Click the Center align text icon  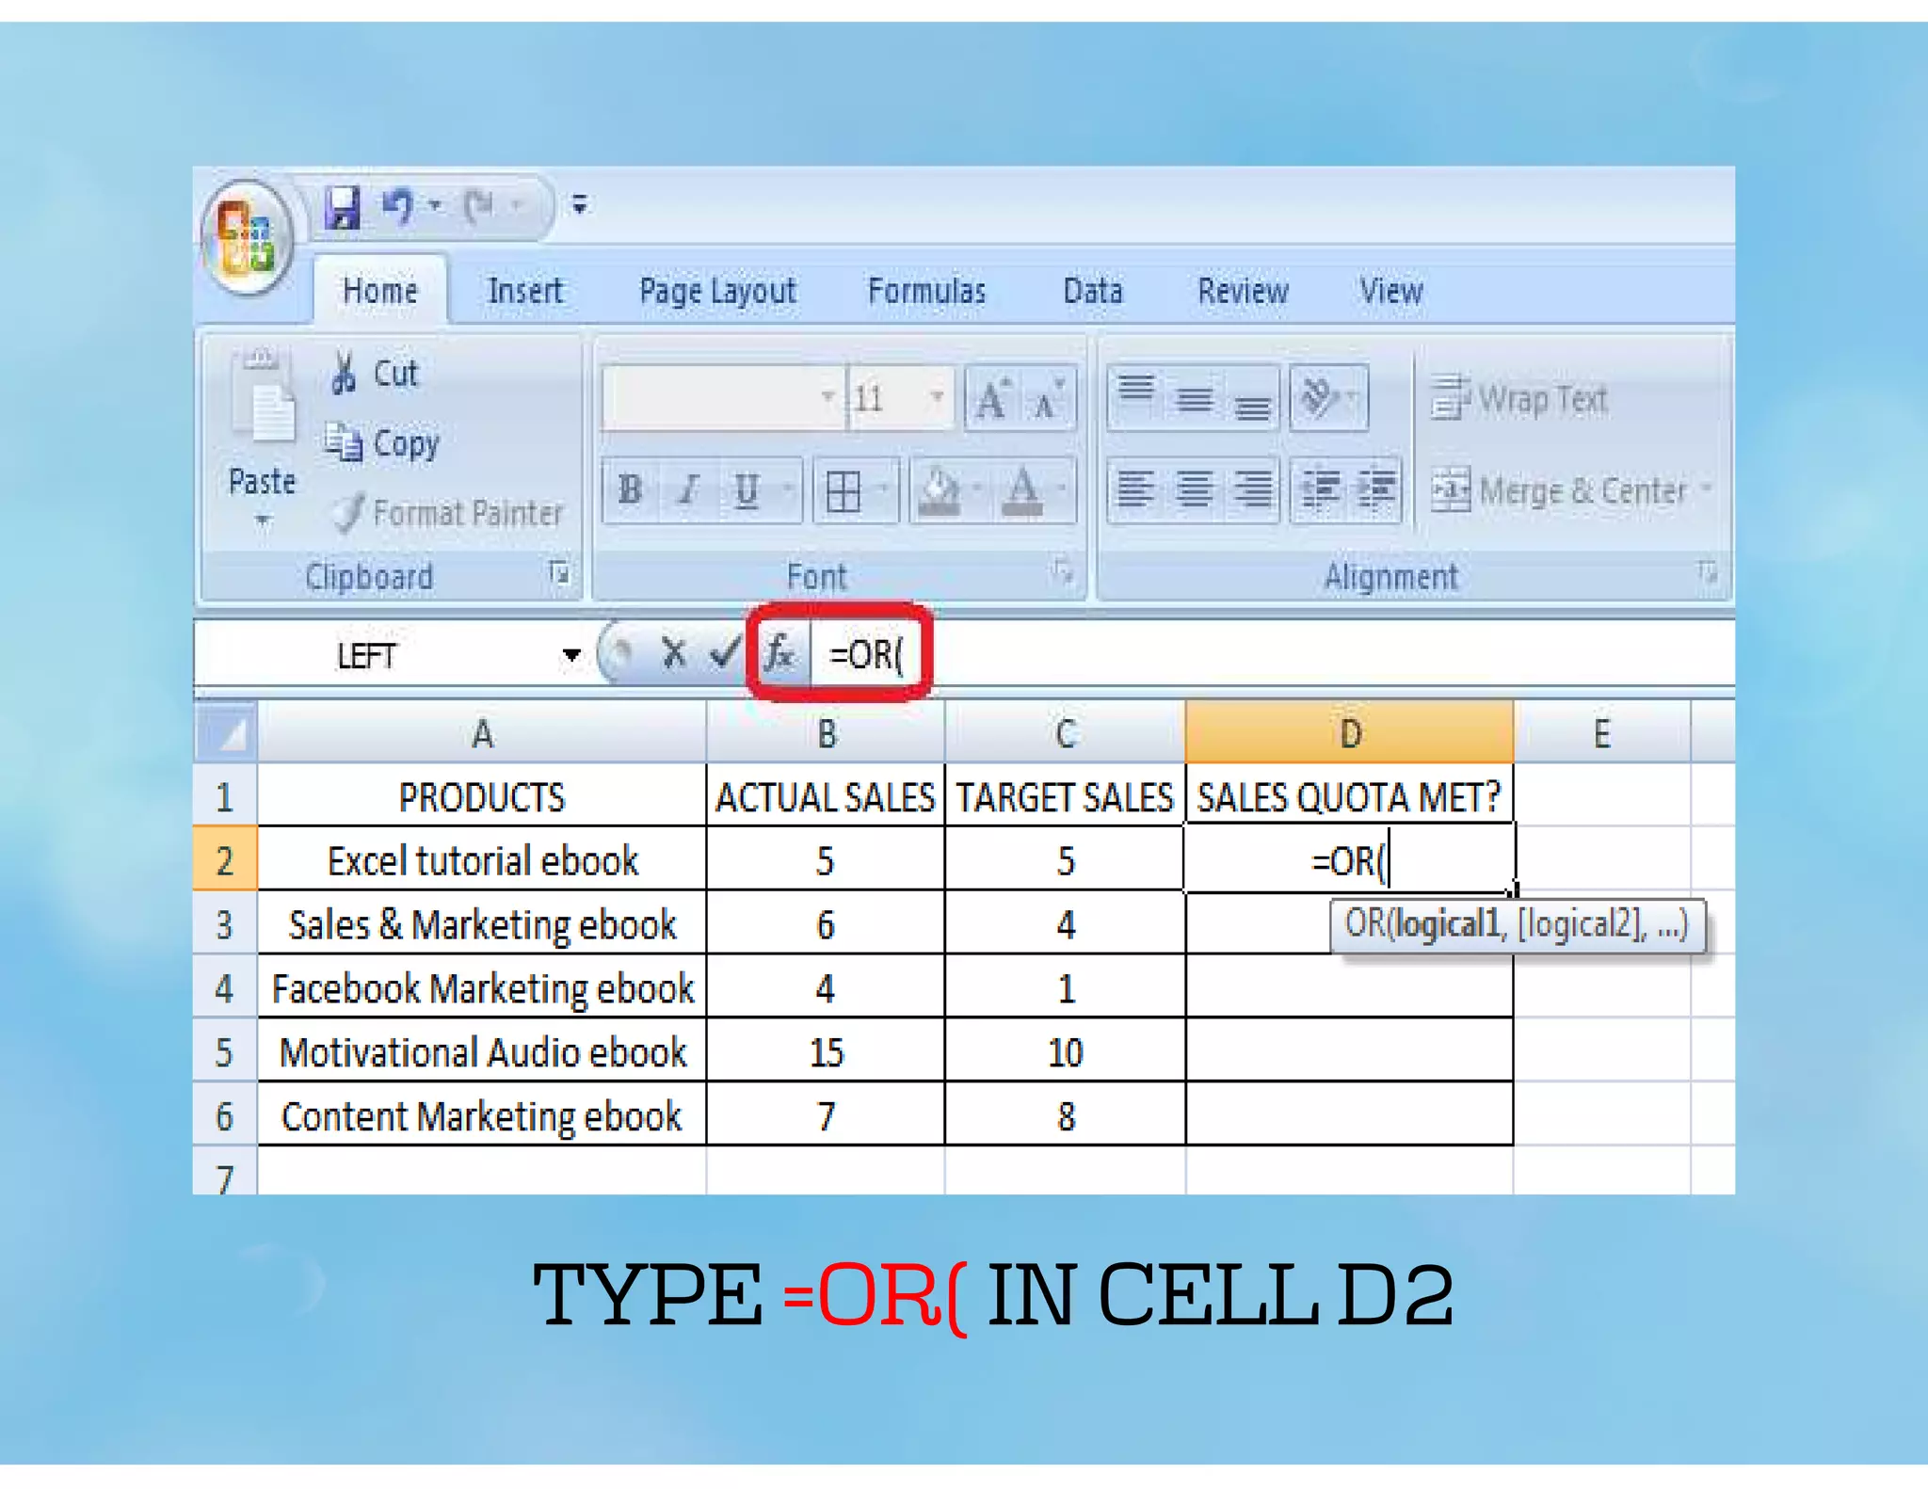[x=1195, y=489]
